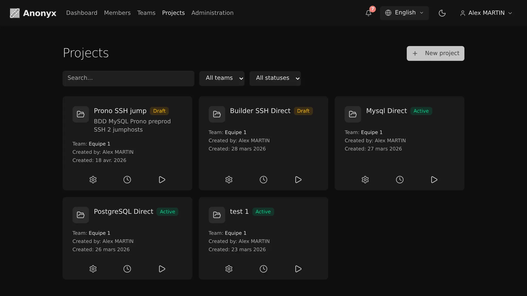Screen dimensions: 527x296
Task: Click the red notification count badge
Action: tap(372, 9)
